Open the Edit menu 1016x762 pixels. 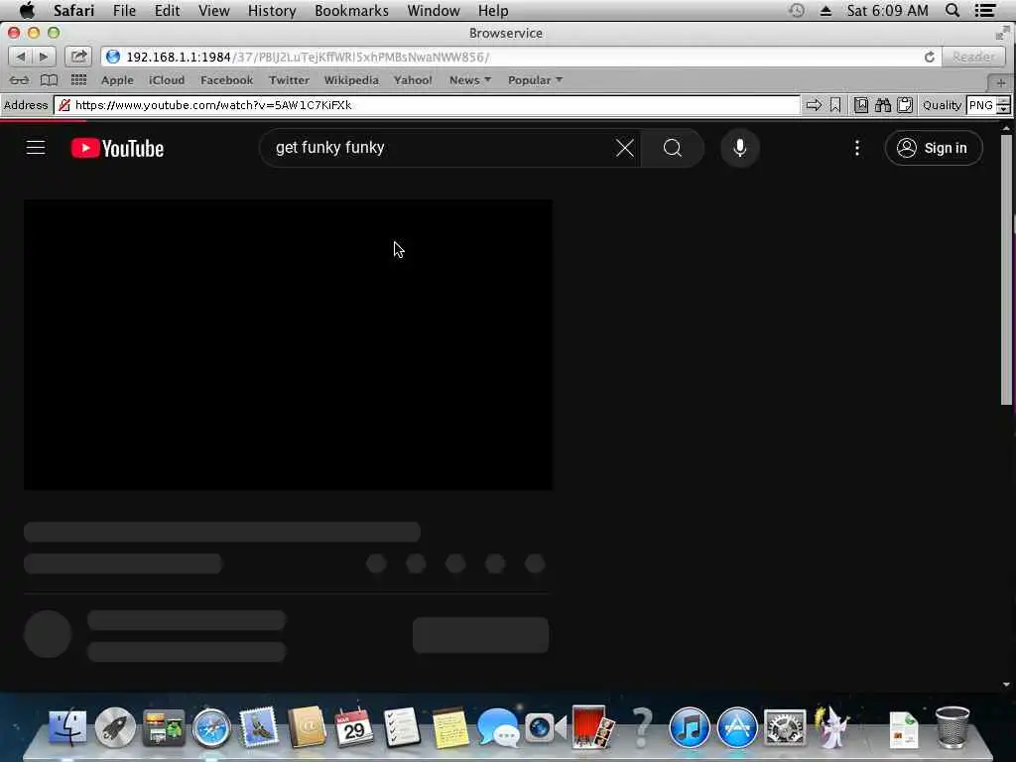click(167, 10)
